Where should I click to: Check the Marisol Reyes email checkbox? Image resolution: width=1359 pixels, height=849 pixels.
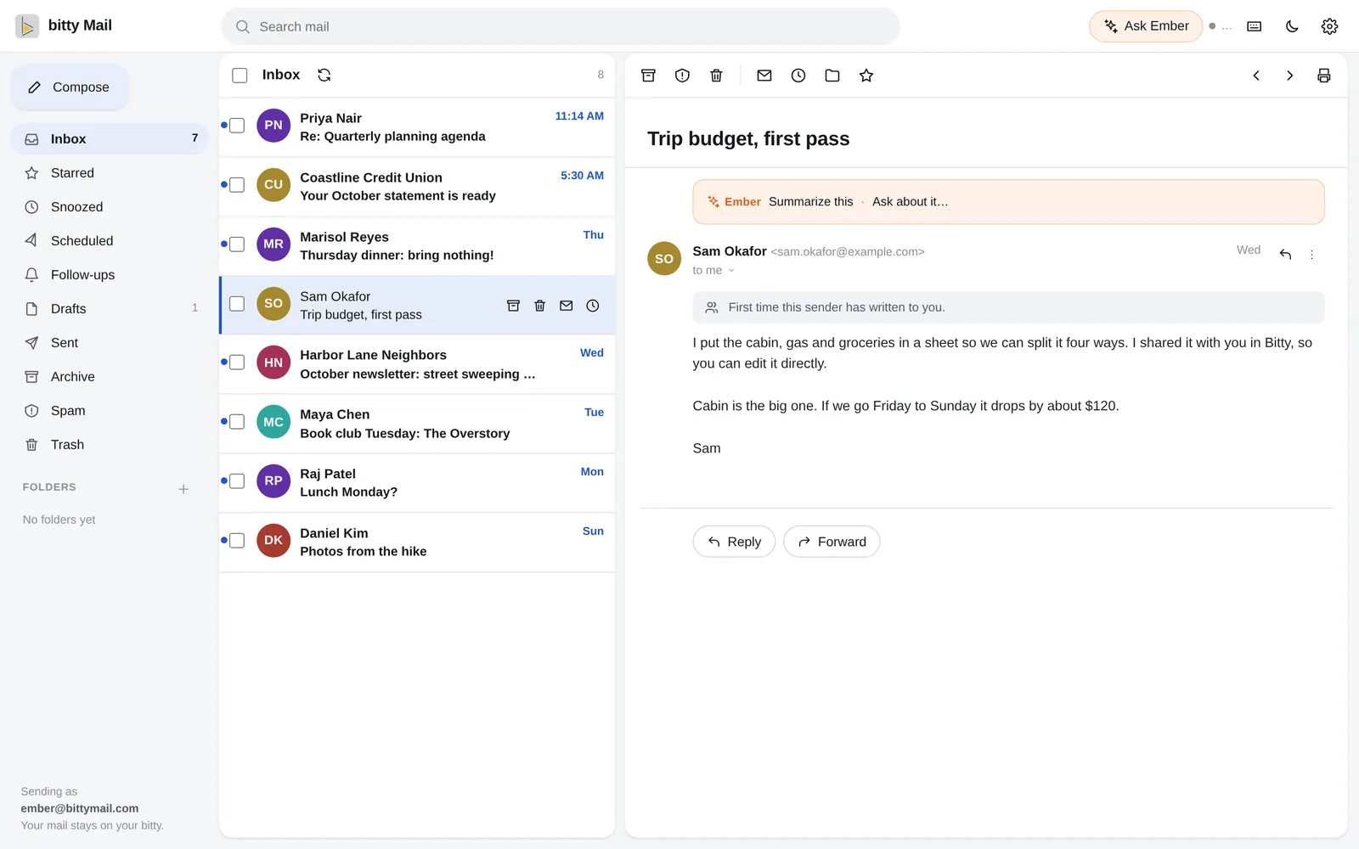pyautogui.click(x=237, y=245)
